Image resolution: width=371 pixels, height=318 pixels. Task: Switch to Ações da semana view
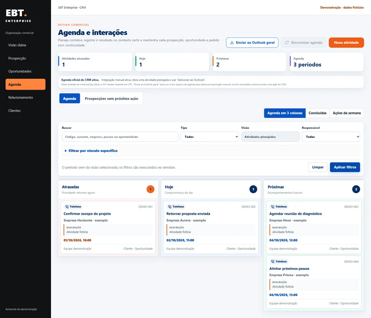coord(346,113)
